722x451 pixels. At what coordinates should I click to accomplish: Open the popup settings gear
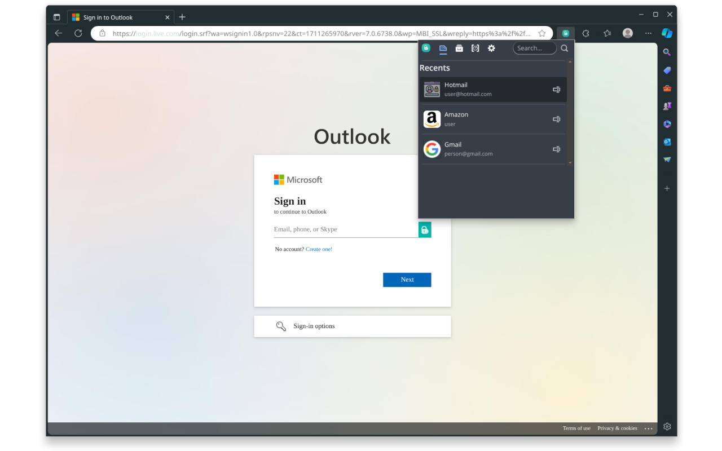(x=491, y=48)
